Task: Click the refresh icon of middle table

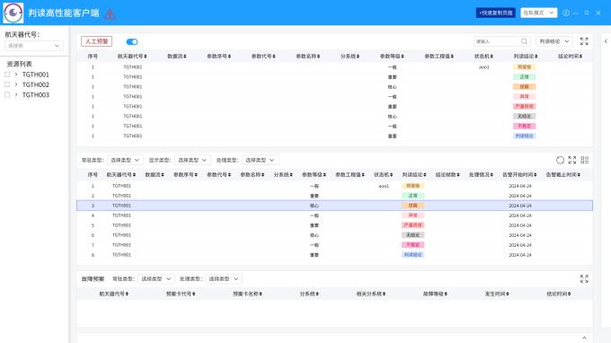Action: point(560,160)
